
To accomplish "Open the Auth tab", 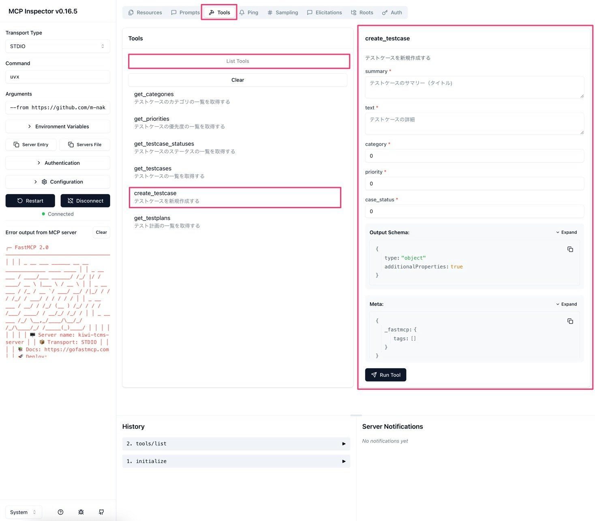I will pyautogui.click(x=392, y=13).
